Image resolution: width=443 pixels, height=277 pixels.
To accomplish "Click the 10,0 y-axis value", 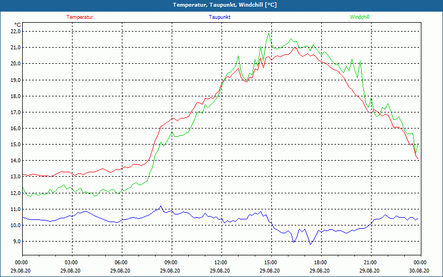I will 16,225.
